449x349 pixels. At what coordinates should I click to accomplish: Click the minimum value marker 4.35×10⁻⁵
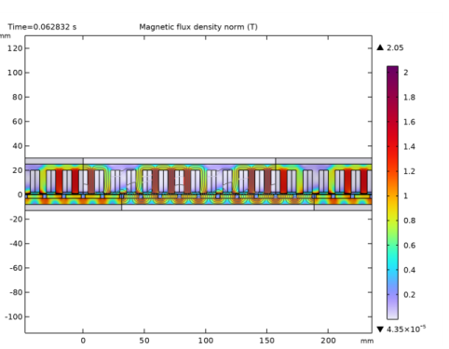[401, 329]
